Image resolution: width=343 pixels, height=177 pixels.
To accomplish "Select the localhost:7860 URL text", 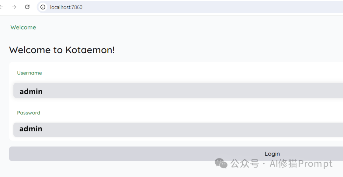I will tap(66, 7).
